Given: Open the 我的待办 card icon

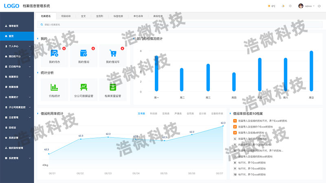Looking at the screenshot, I should (x=55, y=53).
